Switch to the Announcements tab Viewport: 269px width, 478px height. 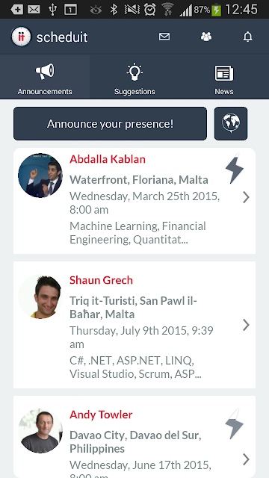pos(45,77)
